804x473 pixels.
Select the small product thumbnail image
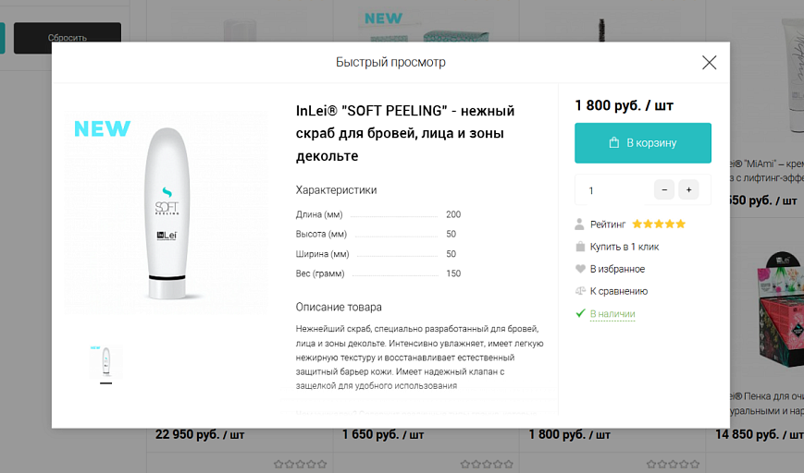point(105,363)
